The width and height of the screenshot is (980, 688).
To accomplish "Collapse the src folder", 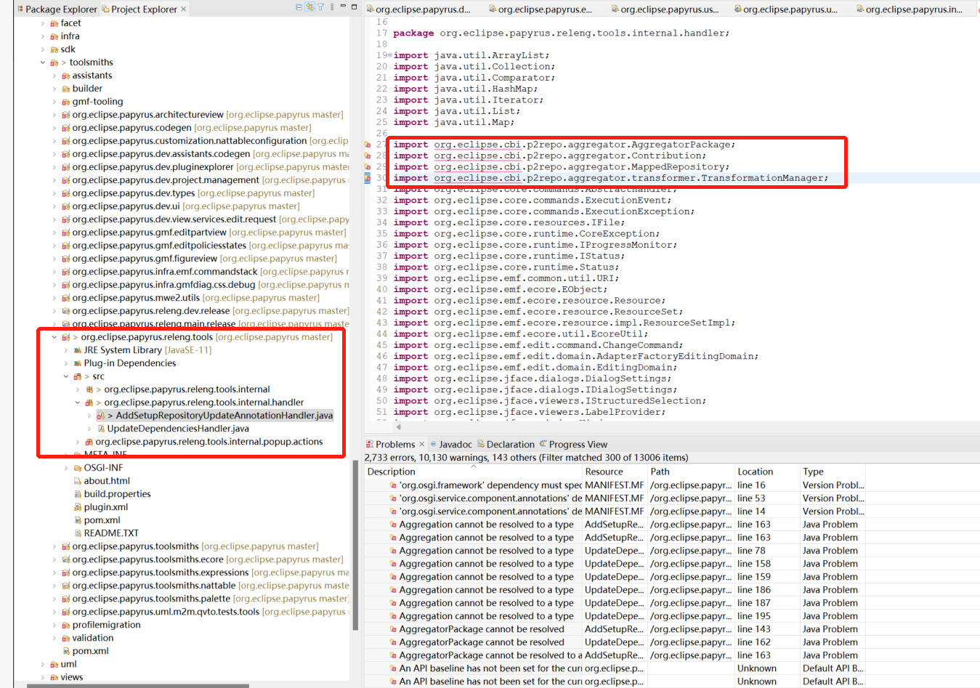I will tap(66, 376).
